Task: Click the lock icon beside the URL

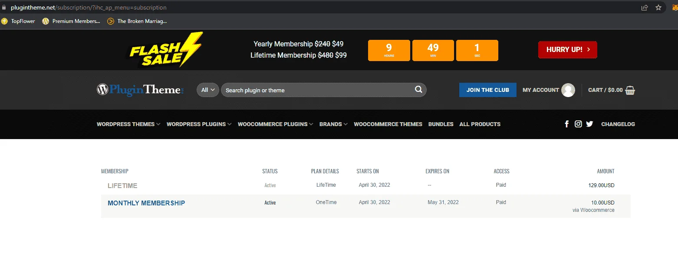Action: point(4,7)
